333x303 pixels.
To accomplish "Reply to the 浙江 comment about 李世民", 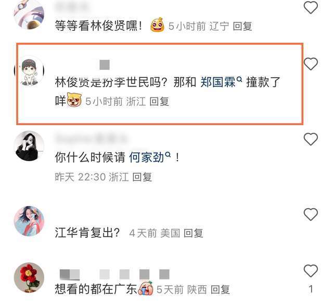I will pos(159,101).
